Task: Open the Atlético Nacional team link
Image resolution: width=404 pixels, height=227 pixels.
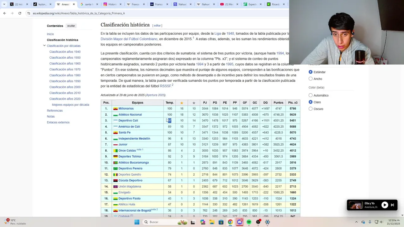Action: pos(130,114)
